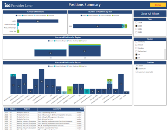Click the yellow BETA badge
The height and width of the screenshot is (130, 168).
click(x=158, y=5)
